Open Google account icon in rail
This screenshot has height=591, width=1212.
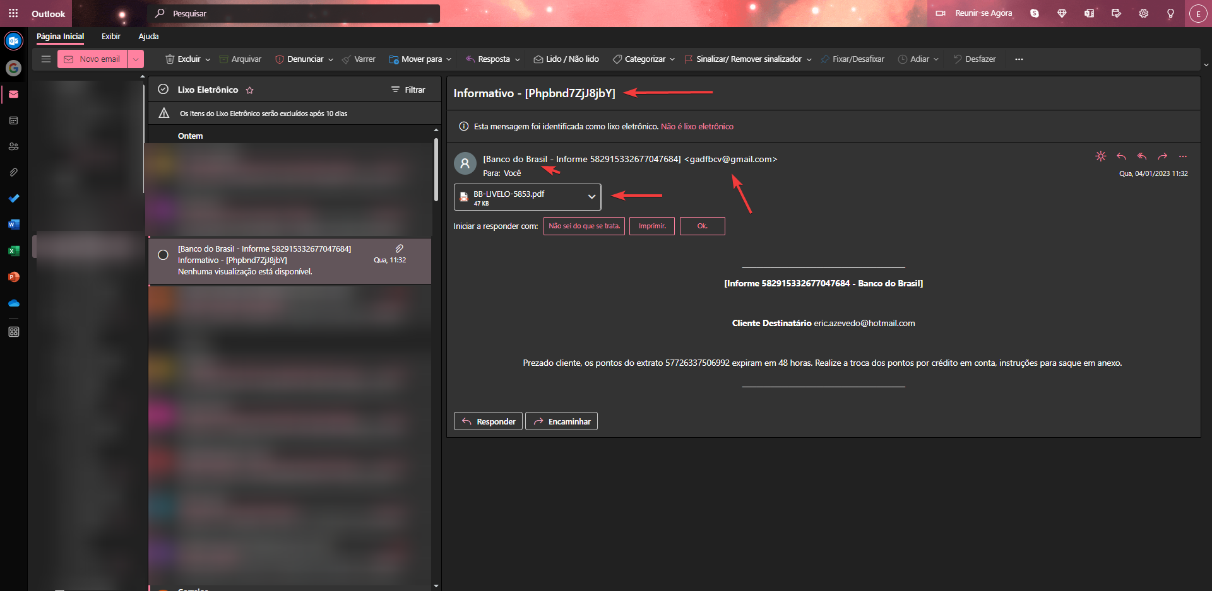tap(13, 67)
